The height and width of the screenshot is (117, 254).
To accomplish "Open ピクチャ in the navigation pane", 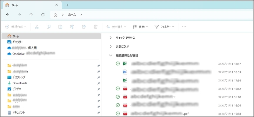I will click(14, 89).
